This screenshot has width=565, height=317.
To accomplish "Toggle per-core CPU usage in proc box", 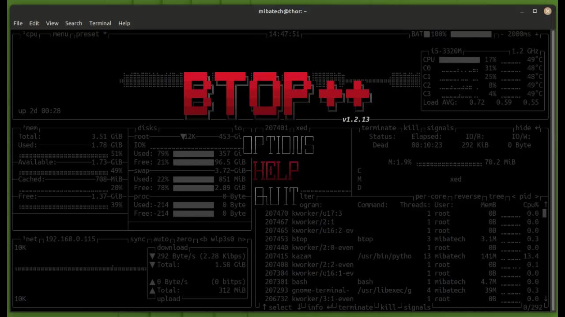I will [x=430, y=196].
